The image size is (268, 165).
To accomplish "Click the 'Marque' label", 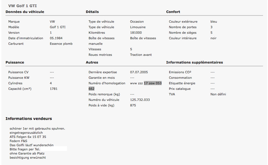I will [x=14, y=22].
